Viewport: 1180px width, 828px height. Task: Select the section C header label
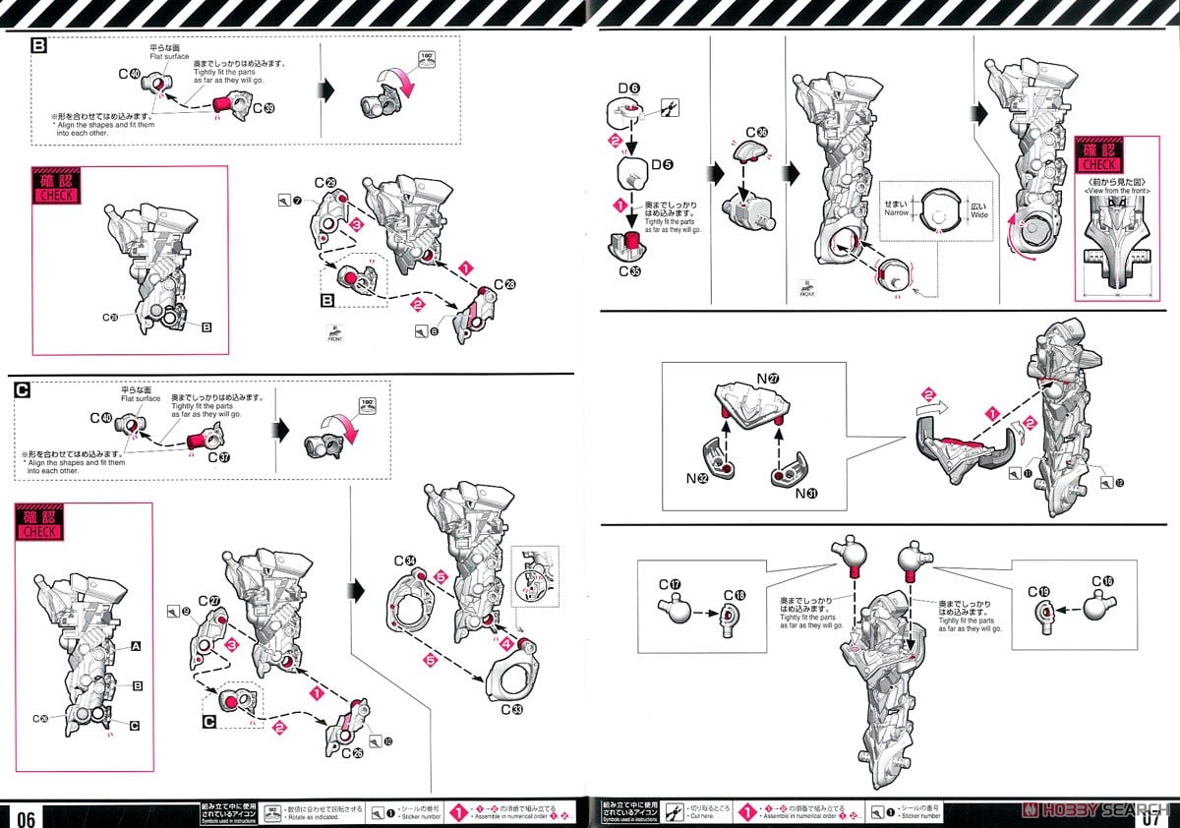[23, 389]
